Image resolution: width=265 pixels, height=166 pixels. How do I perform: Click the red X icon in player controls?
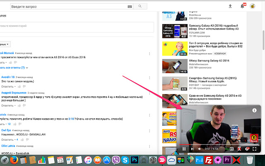(x=239, y=149)
